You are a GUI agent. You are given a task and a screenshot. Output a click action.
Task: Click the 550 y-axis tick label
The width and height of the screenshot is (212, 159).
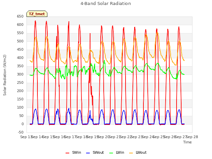click(20, 33)
